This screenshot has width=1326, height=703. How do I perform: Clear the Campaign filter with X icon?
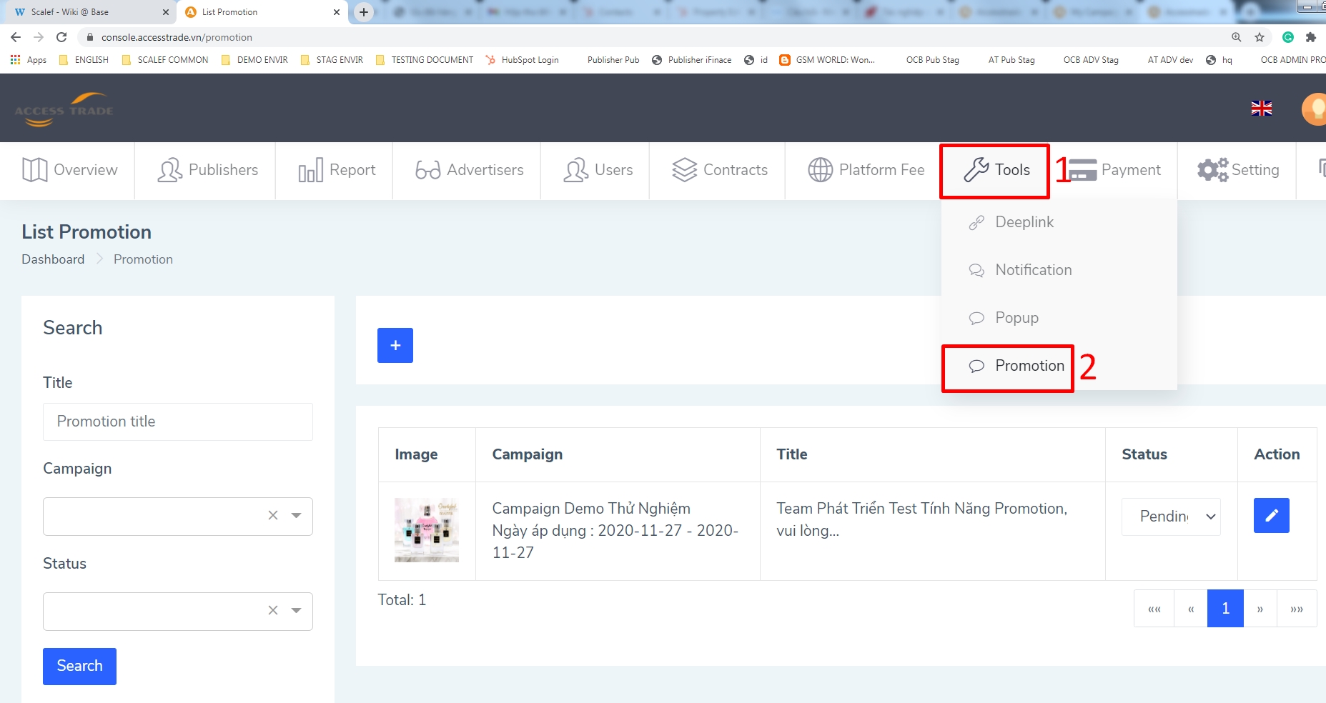pos(273,515)
